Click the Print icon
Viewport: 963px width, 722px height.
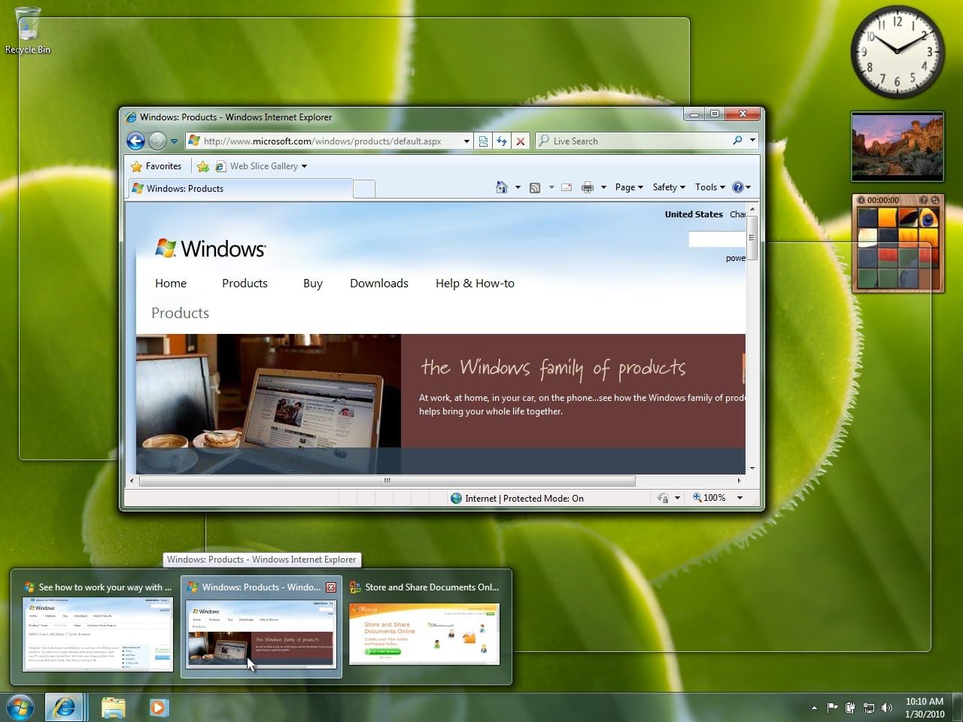[587, 187]
